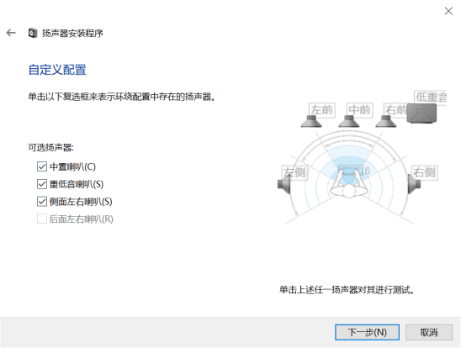Click the 中前 speaker label
The width and height of the screenshot is (461, 348).
click(x=359, y=110)
